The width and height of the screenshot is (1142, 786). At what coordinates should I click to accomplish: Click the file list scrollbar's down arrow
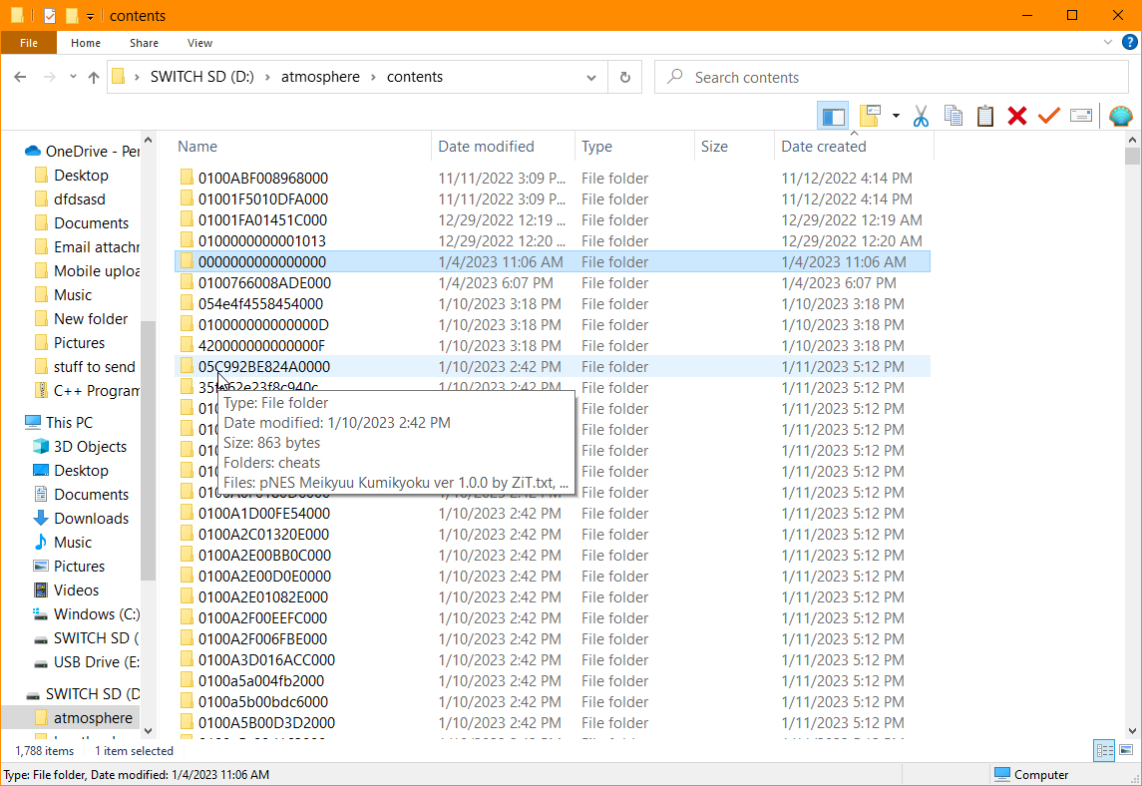tap(1133, 731)
